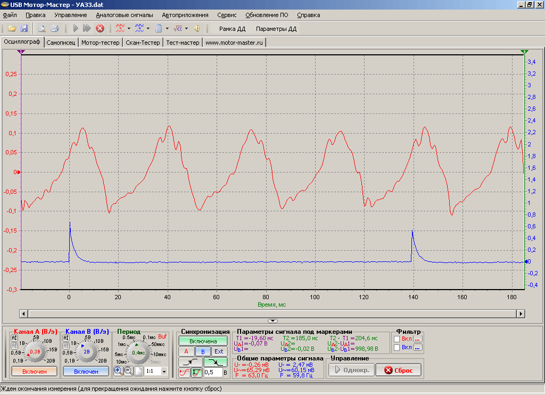Print the oscillogram via printer icon

55,29
